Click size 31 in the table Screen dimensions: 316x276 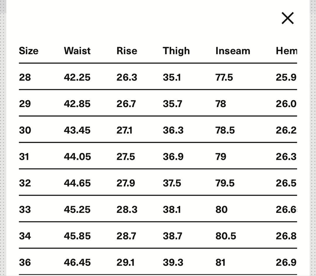pyautogui.click(x=24, y=157)
